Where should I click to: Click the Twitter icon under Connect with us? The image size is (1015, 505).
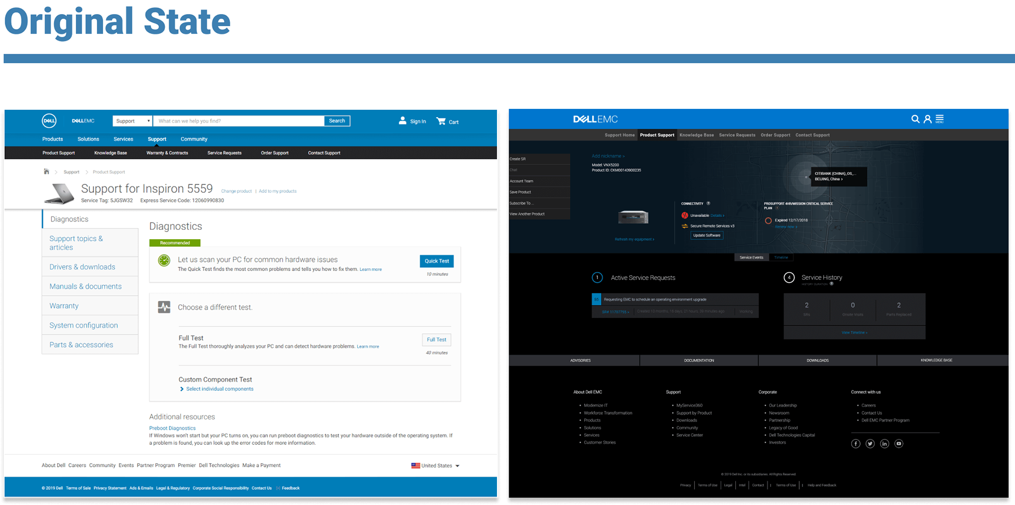[x=870, y=444]
